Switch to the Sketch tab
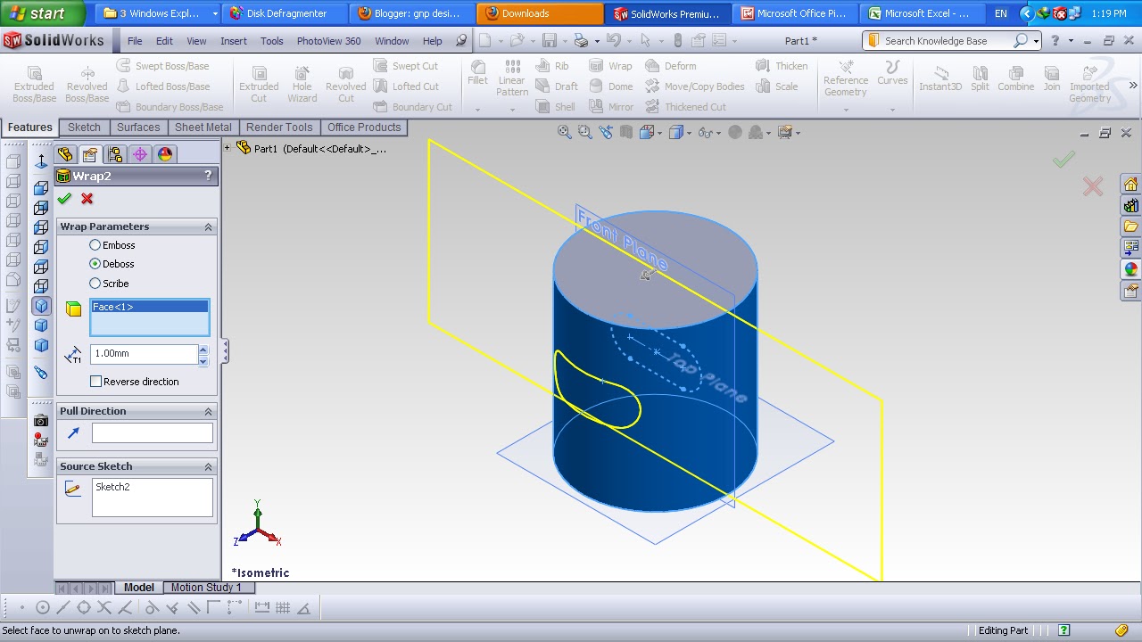Image resolution: width=1142 pixels, height=642 pixels. coord(84,127)
